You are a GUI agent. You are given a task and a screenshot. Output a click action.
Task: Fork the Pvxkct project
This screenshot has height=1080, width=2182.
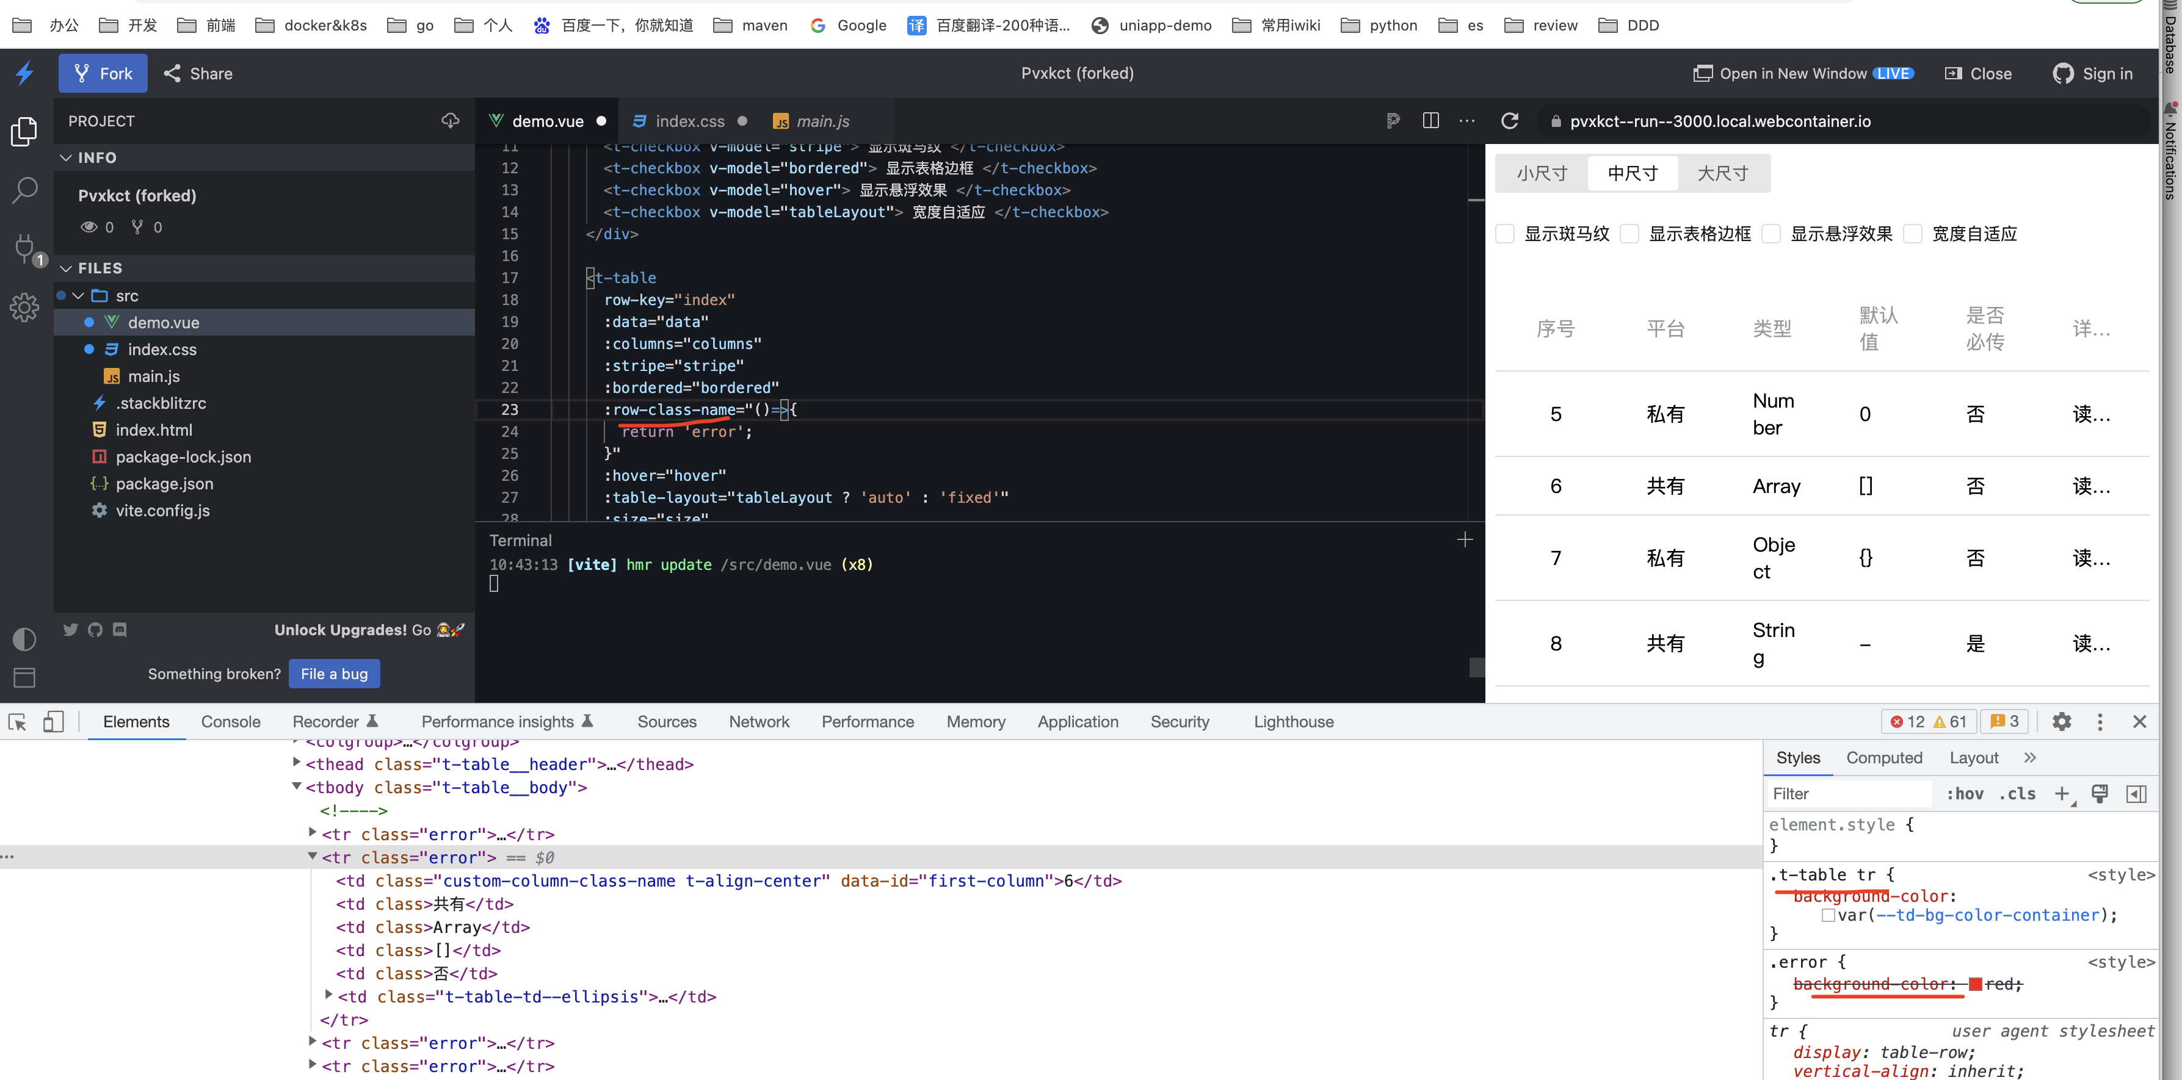point(103,73)
